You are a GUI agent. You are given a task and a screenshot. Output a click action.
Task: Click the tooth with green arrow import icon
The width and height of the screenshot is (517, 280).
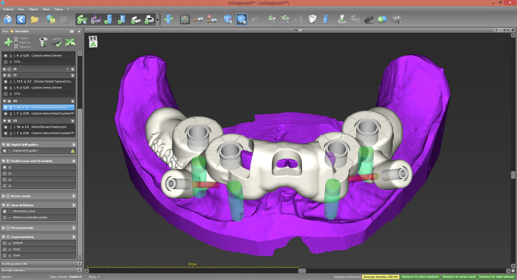[x=342, y=20]
